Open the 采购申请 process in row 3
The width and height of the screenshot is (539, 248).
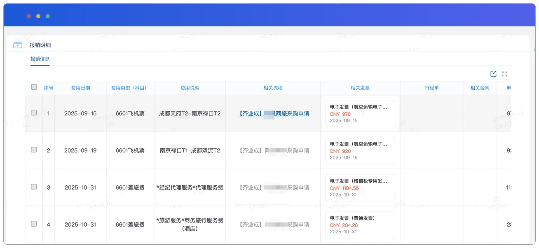(274, 187)
